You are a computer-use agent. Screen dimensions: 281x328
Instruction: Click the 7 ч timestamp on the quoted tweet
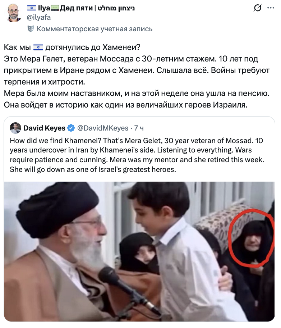coord(139,128)
